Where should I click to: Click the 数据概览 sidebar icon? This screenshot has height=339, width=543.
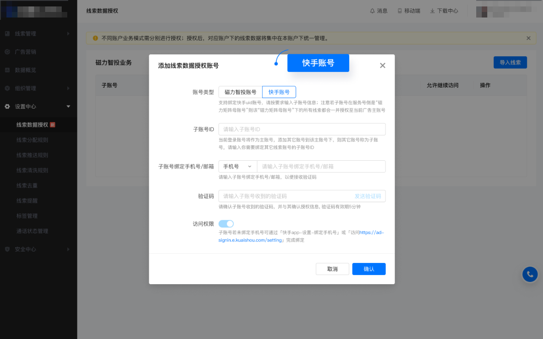(x=7, y=70)
